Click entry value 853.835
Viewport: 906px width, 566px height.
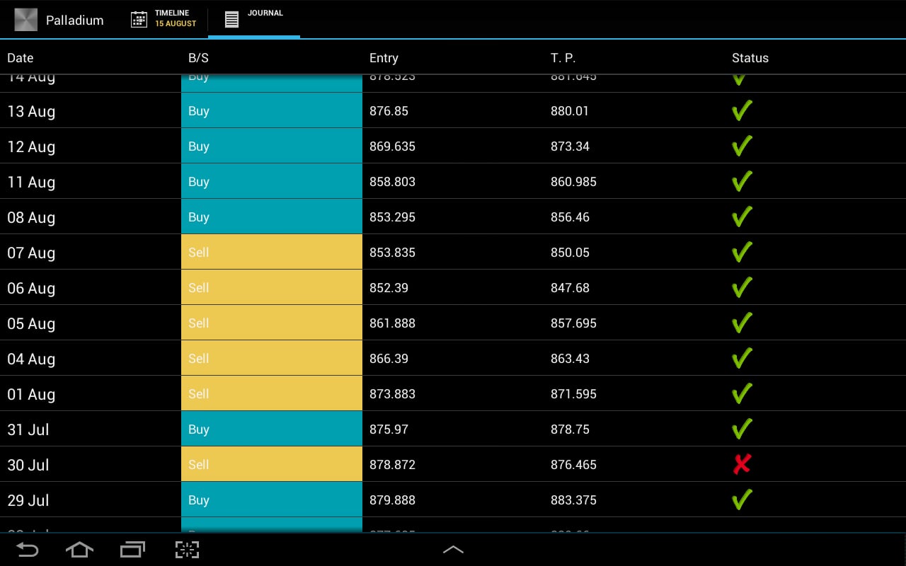tap(392, 253)
